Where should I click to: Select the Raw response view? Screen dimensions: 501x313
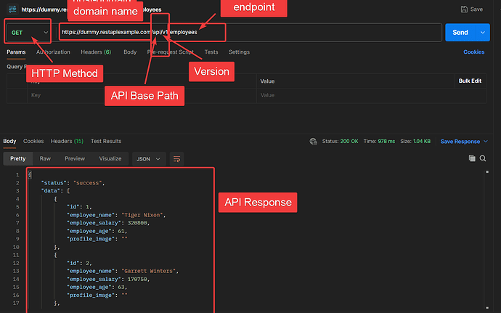[45, 158]
